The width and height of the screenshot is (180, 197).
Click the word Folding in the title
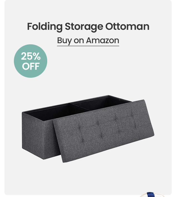45,27
